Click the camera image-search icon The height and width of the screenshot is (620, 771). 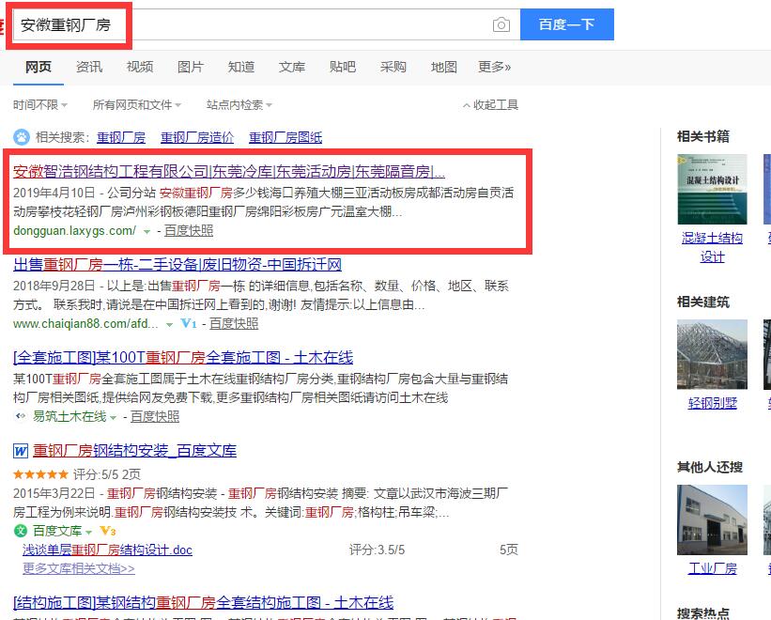(x=501, y=24)
